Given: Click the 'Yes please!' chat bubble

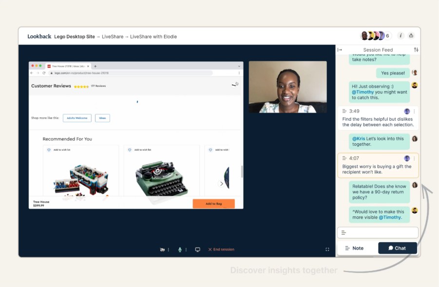Looking at the screenshot, I should (x=393, y=73).
